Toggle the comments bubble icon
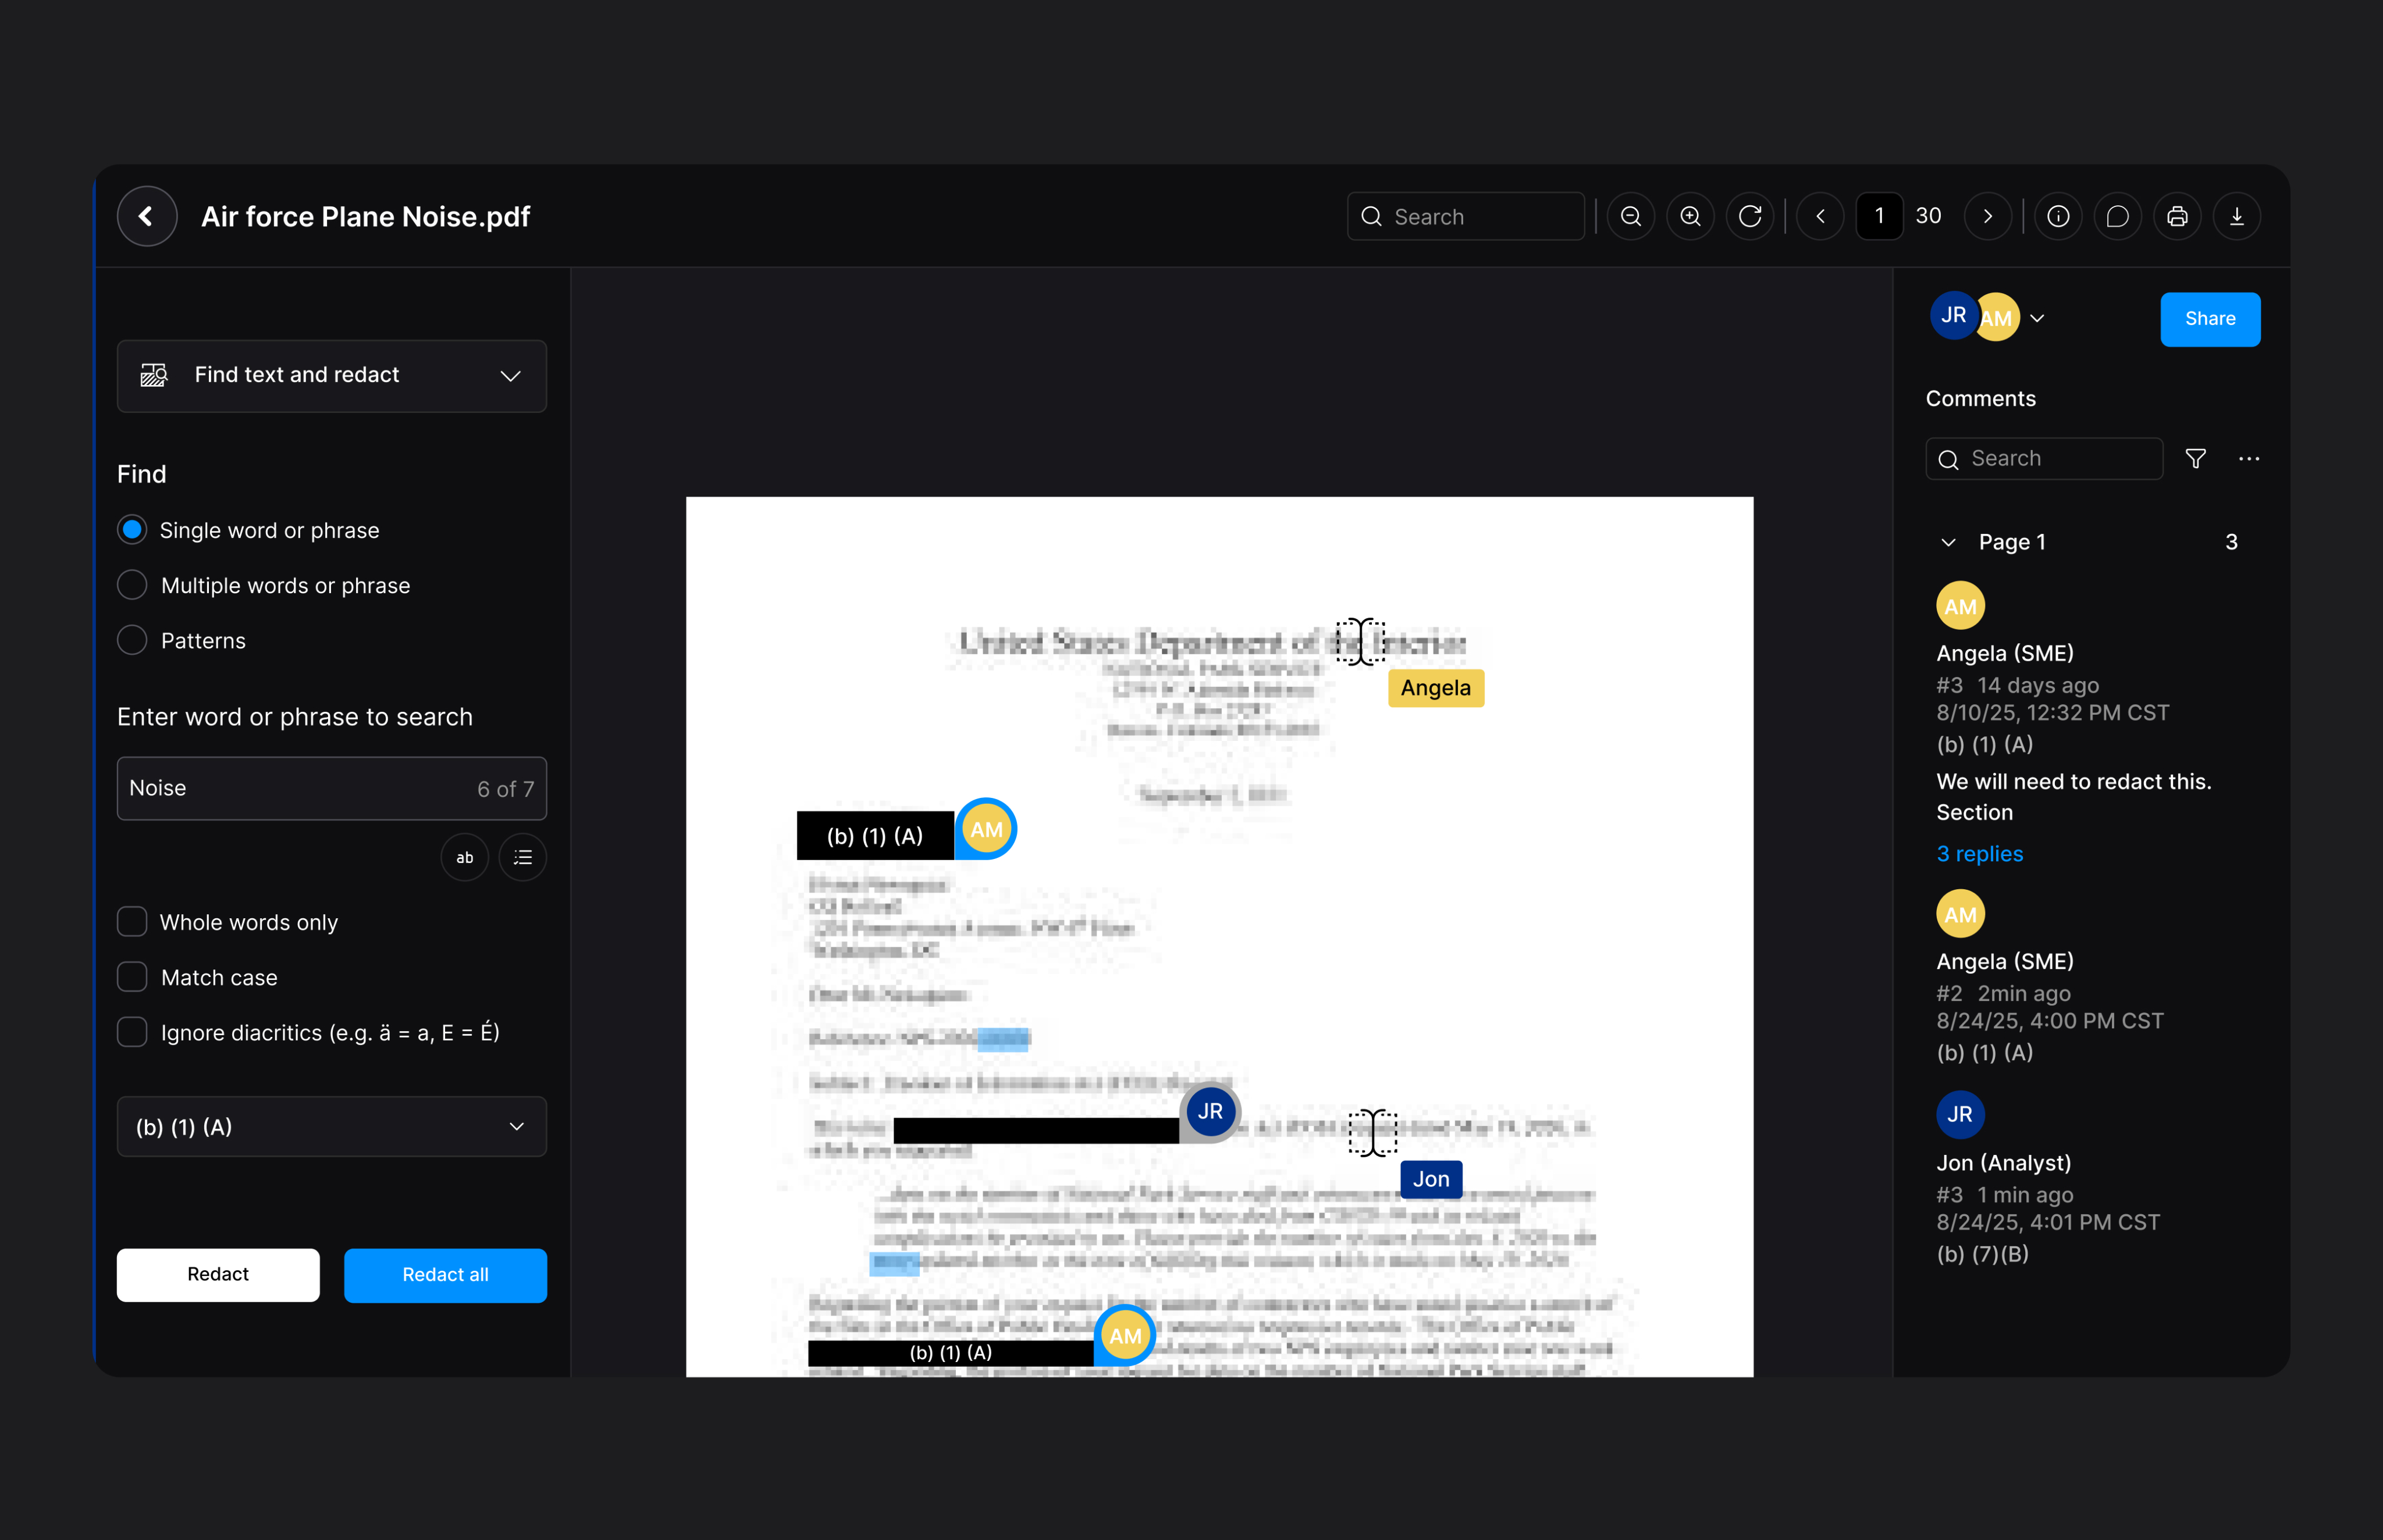The image size is (2383, 1540). (2118, 216)
